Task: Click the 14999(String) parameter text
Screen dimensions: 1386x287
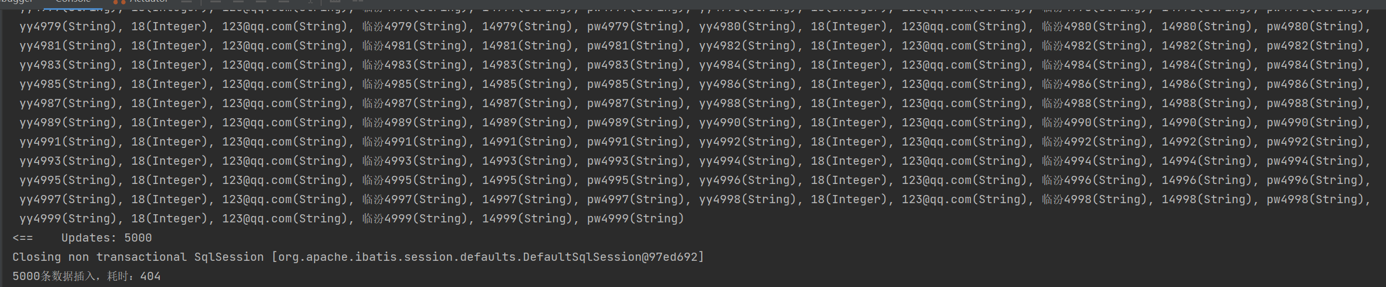Action: (x=527, y=219)
